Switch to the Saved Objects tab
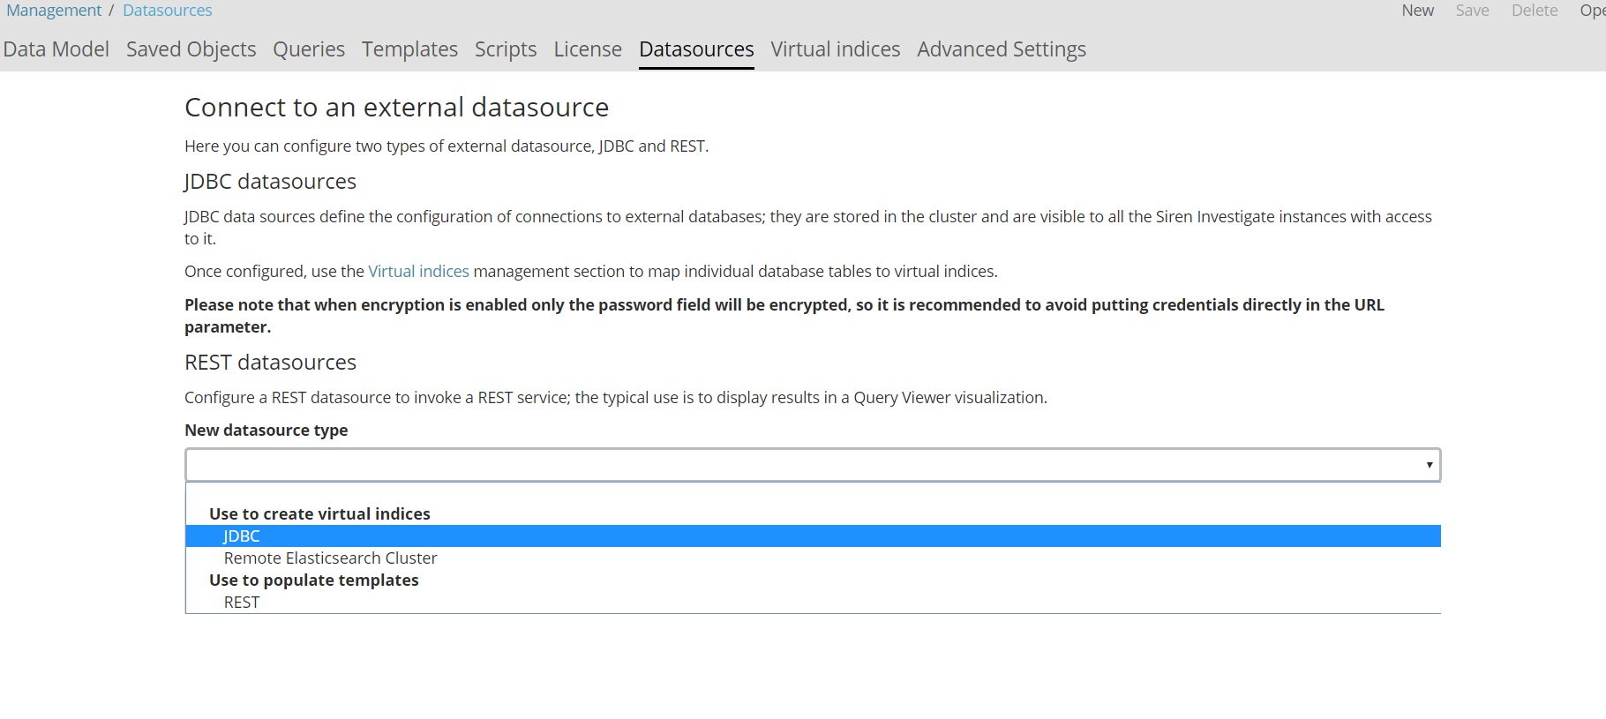Viewport: 1606px width, 719px height. click(191, 49)
